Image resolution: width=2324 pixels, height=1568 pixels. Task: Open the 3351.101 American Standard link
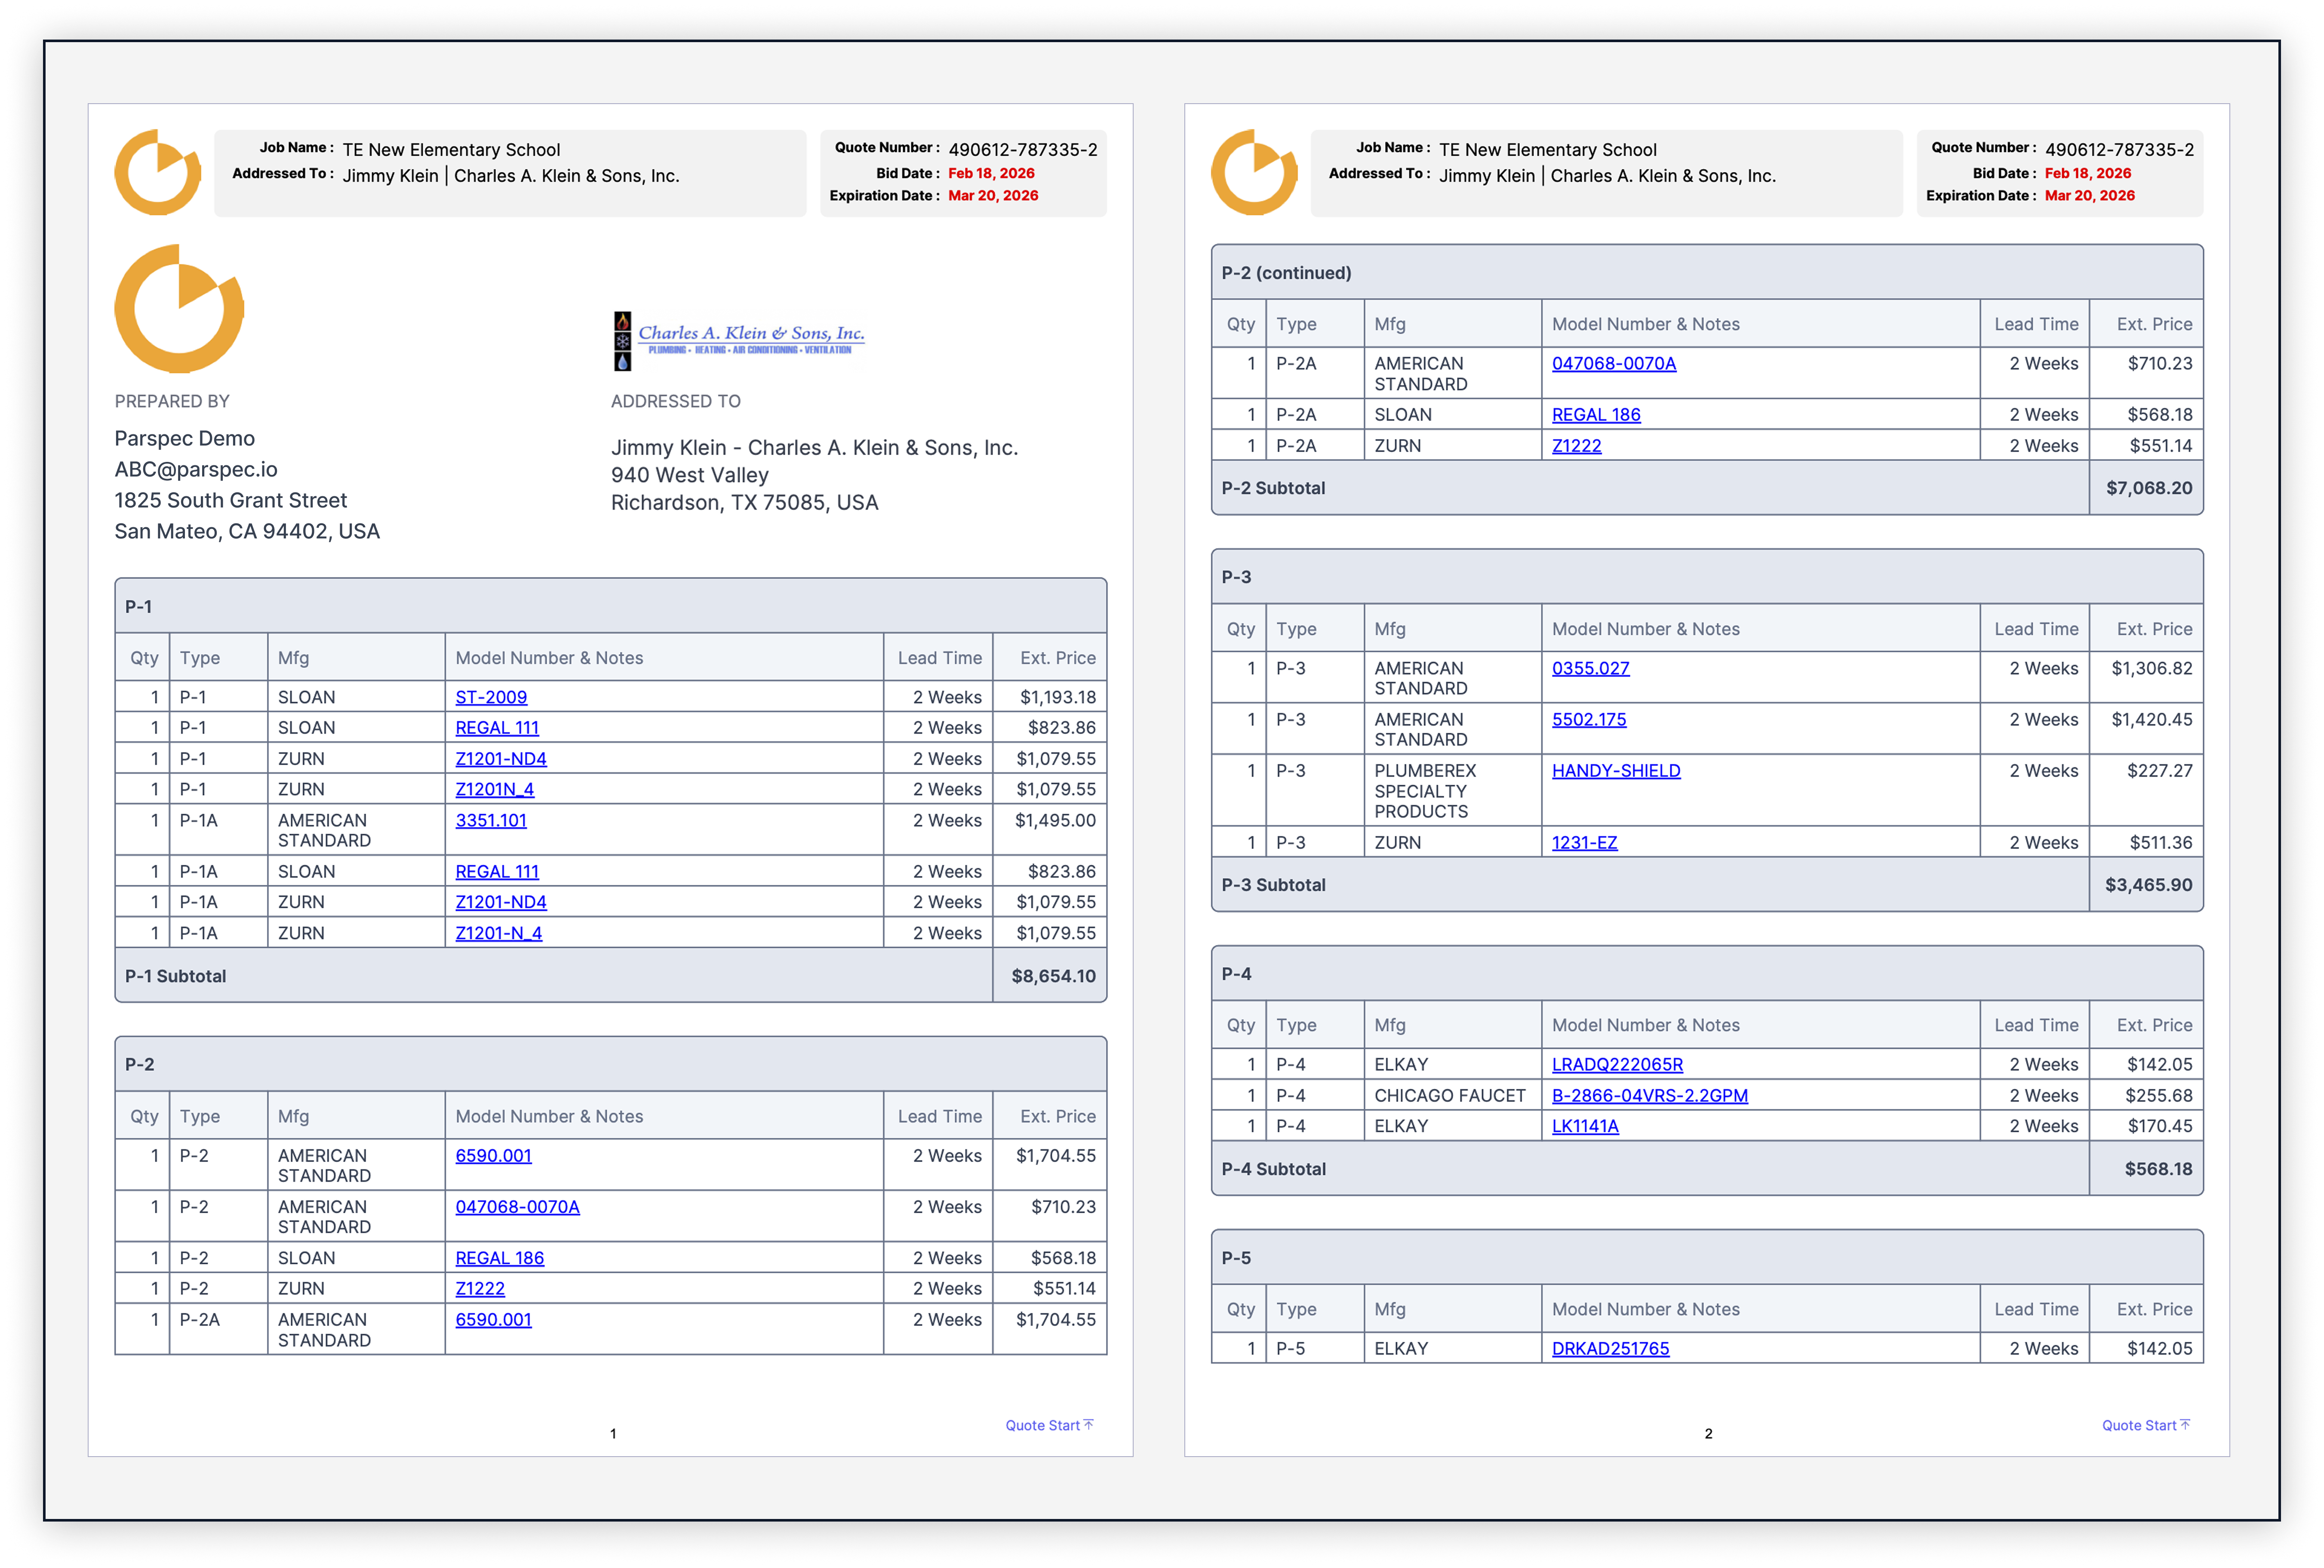(x=491, y=821)
